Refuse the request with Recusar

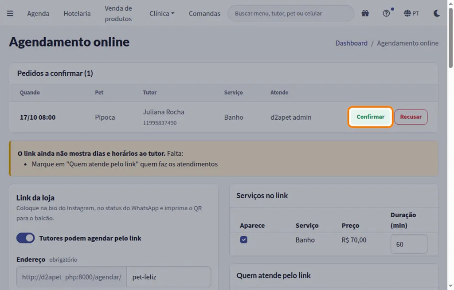tap(411, 117)
